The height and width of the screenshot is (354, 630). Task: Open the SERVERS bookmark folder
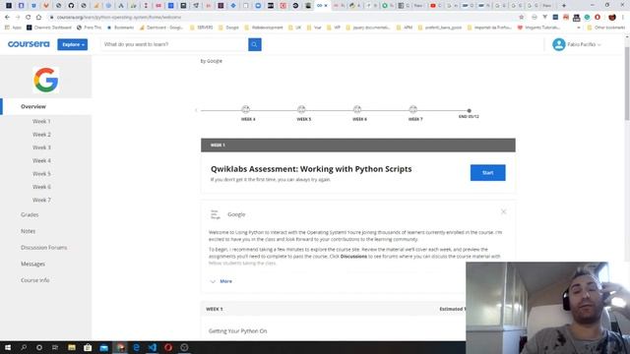[x=202, y=28]
